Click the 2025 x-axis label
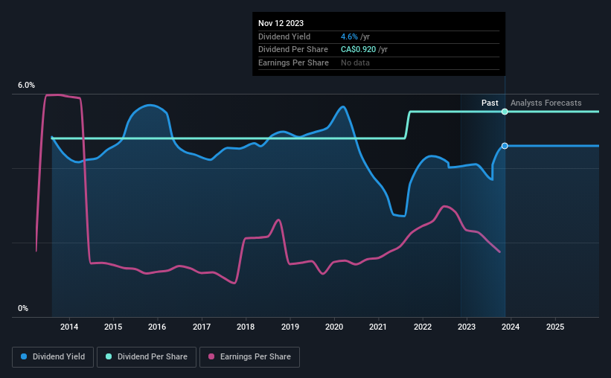This screenshot has width=611, height=378. coord(555,327)
